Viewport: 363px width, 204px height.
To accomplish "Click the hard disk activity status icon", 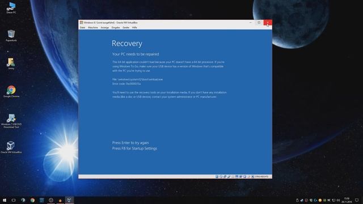I will [217, 177].
